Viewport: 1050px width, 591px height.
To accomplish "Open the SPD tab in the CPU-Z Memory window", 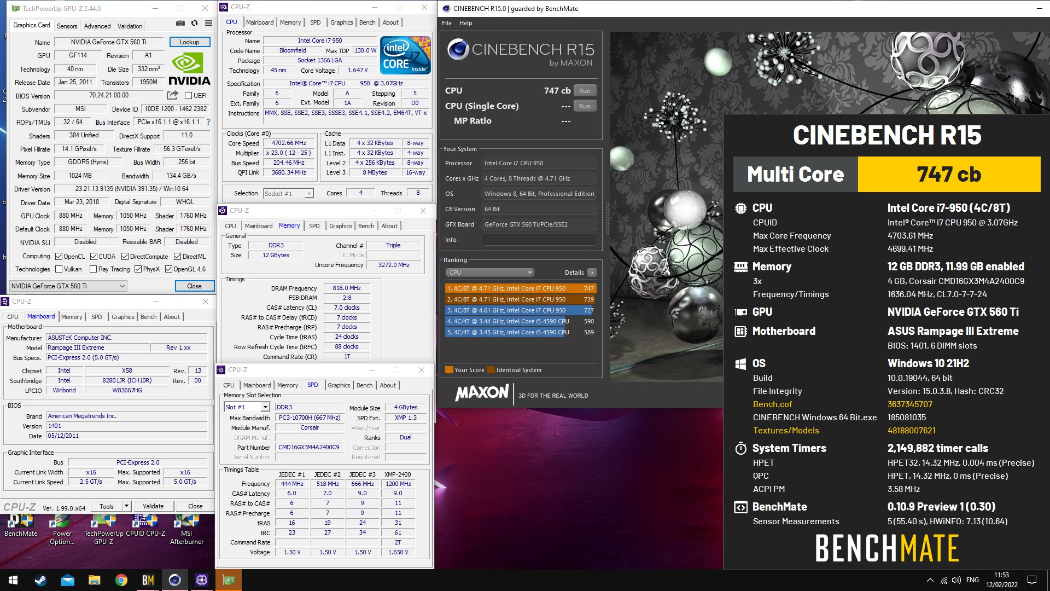I will coord(314,226).
